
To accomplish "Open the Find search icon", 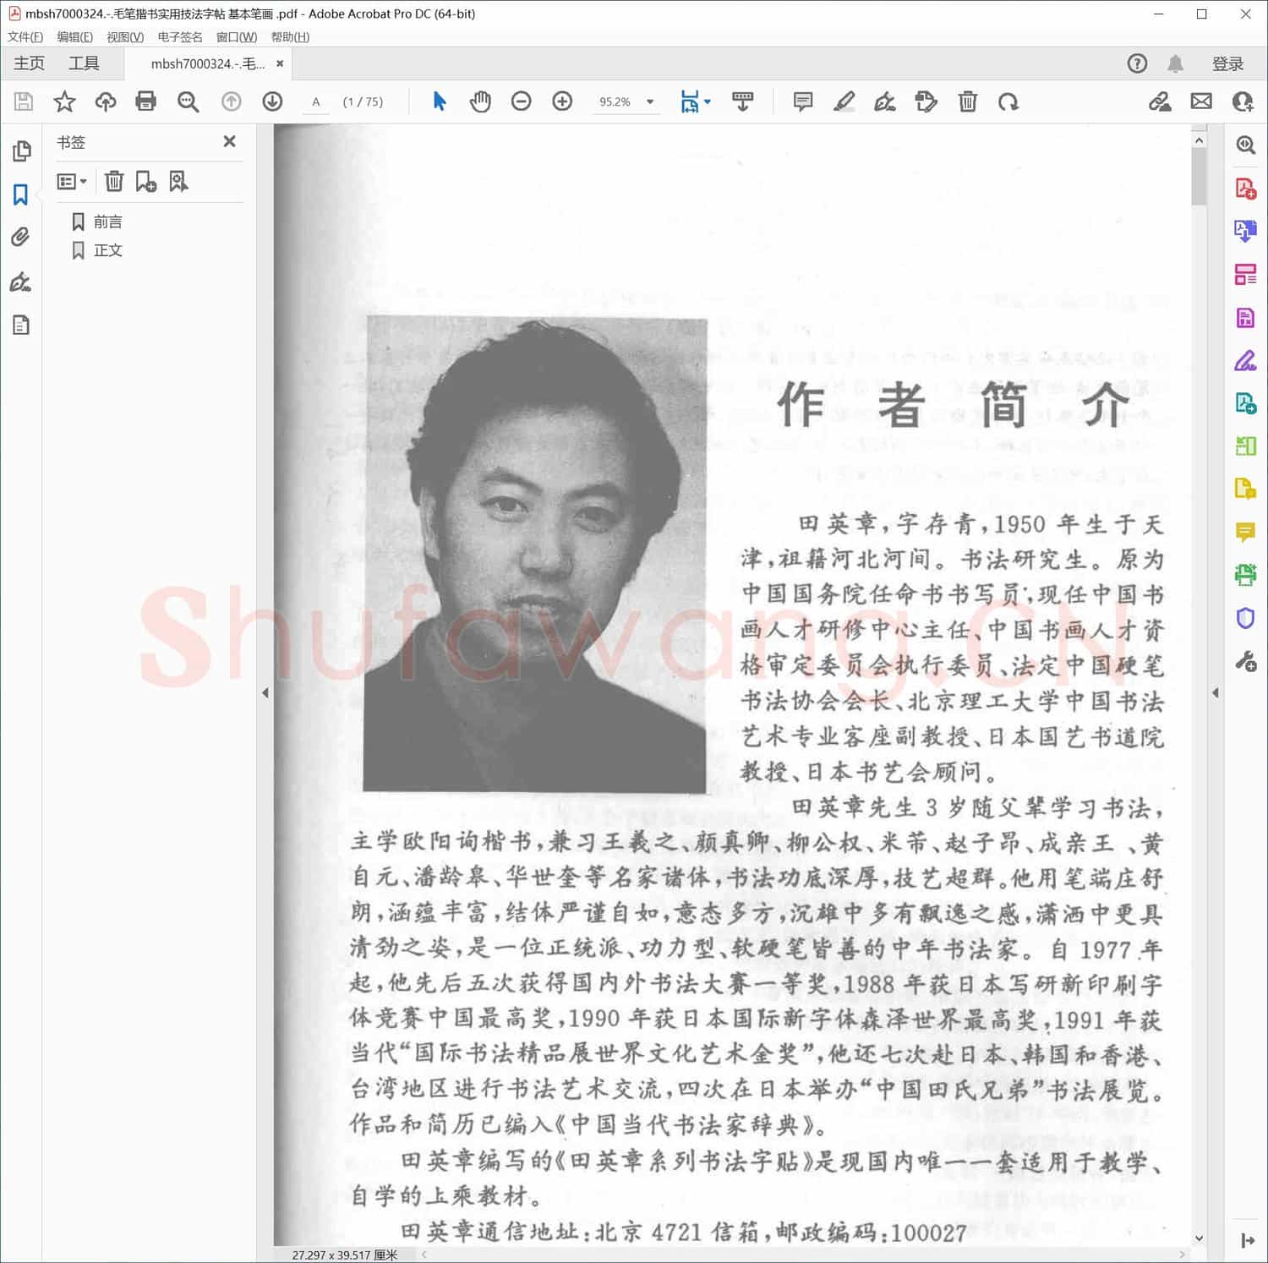I will click(188, 101).
